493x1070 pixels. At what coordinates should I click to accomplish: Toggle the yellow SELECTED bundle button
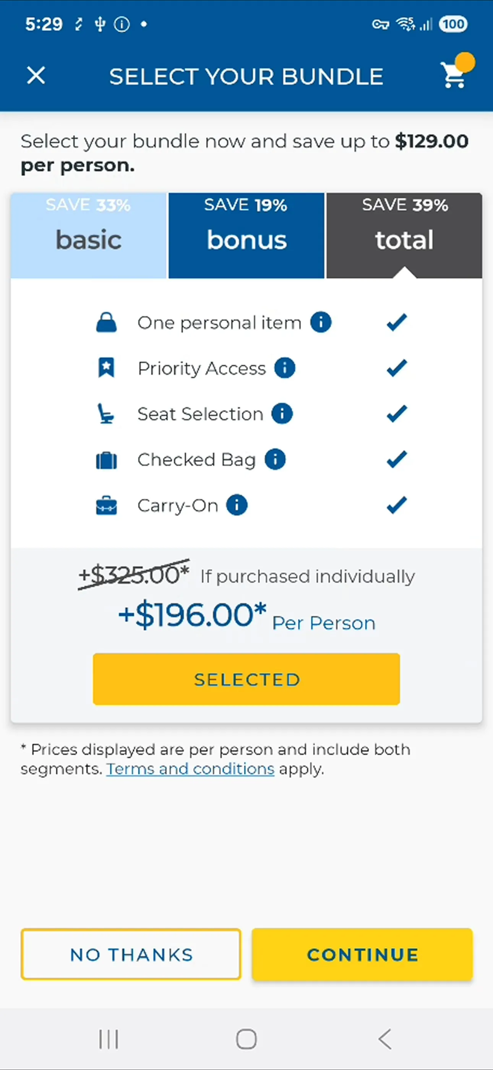(246, 679)
